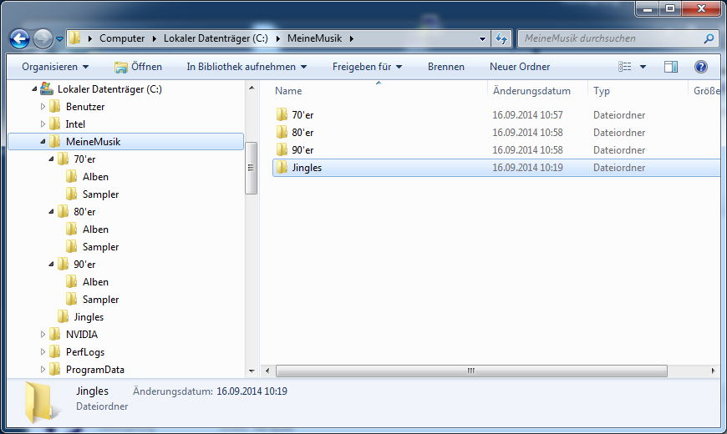Click the navigation pane vertical scrollbar thumb
Viewport: 727px width, 434px height.
[x=251, y=168]
